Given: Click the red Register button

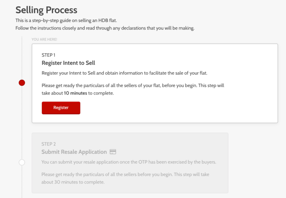Looking at the screenshot, I should click(61, 108).
